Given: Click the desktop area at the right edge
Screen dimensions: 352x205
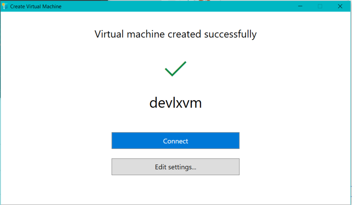Looking at the screenshot, I should coord(351,102).
